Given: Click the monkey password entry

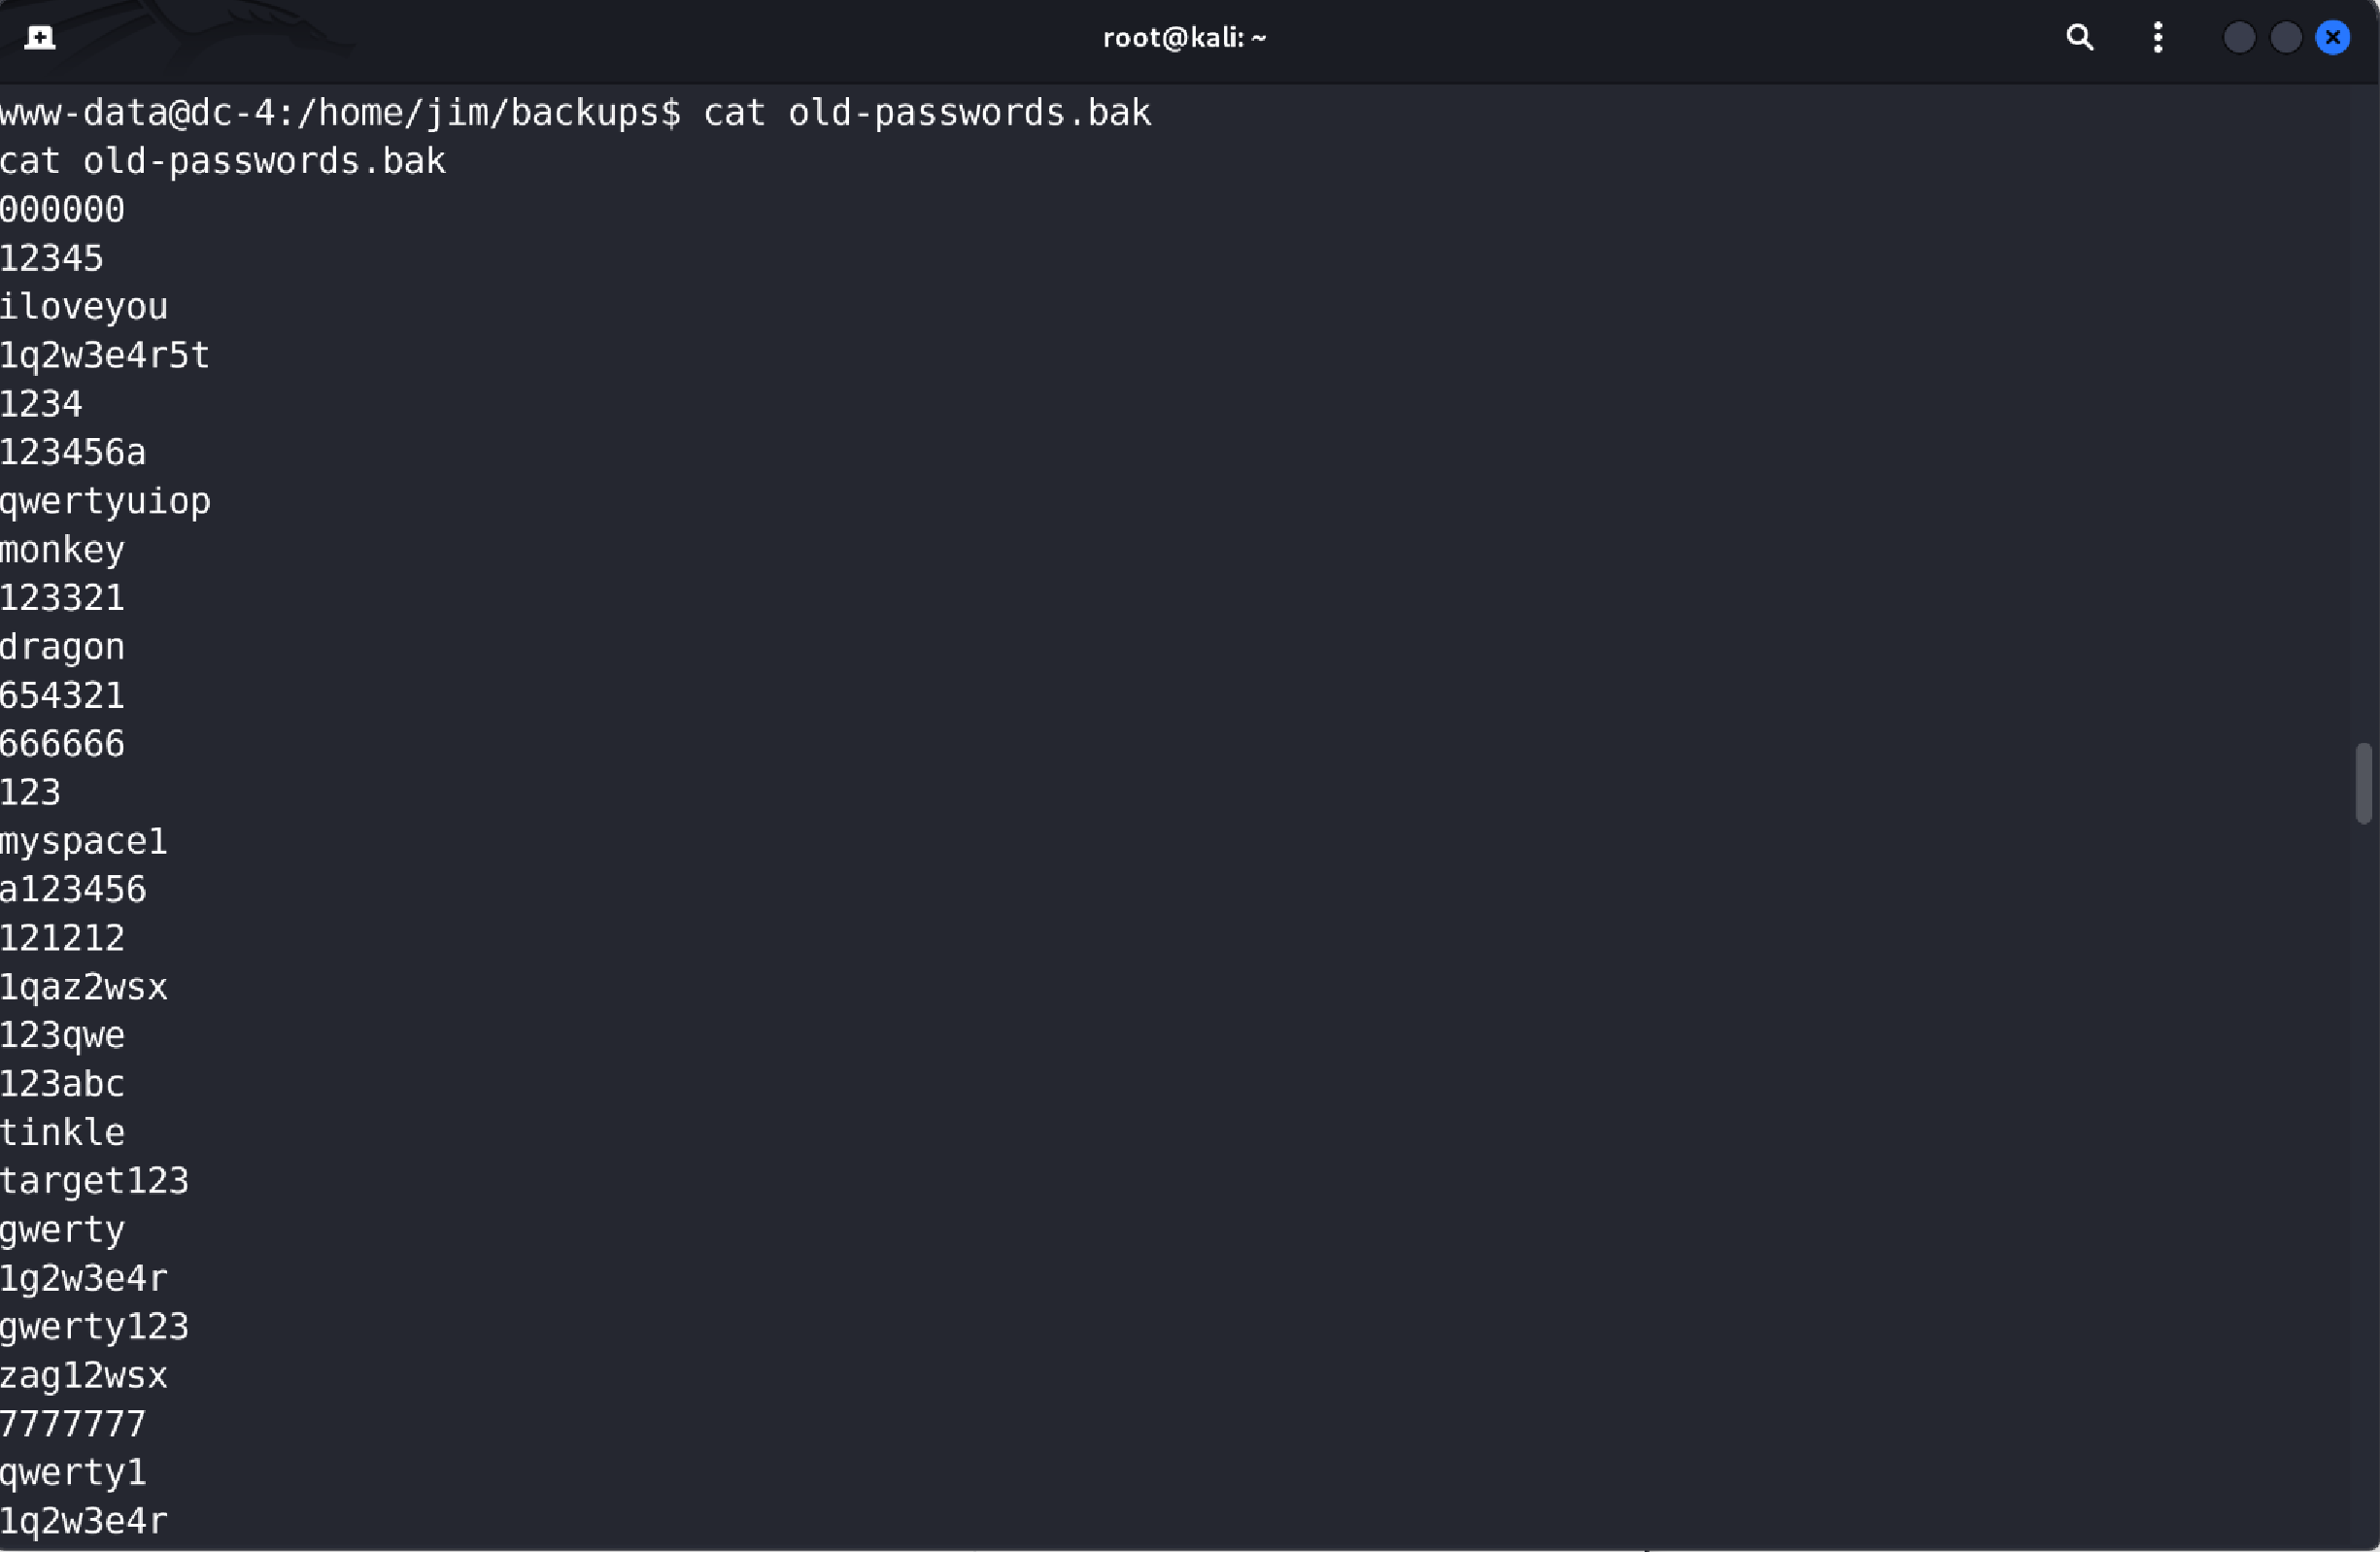Looking at the screenshot, I should (x=62, y=550).
